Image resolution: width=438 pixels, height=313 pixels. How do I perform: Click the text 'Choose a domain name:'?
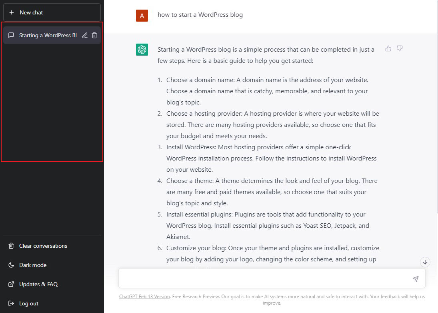(x=200, y=80)
